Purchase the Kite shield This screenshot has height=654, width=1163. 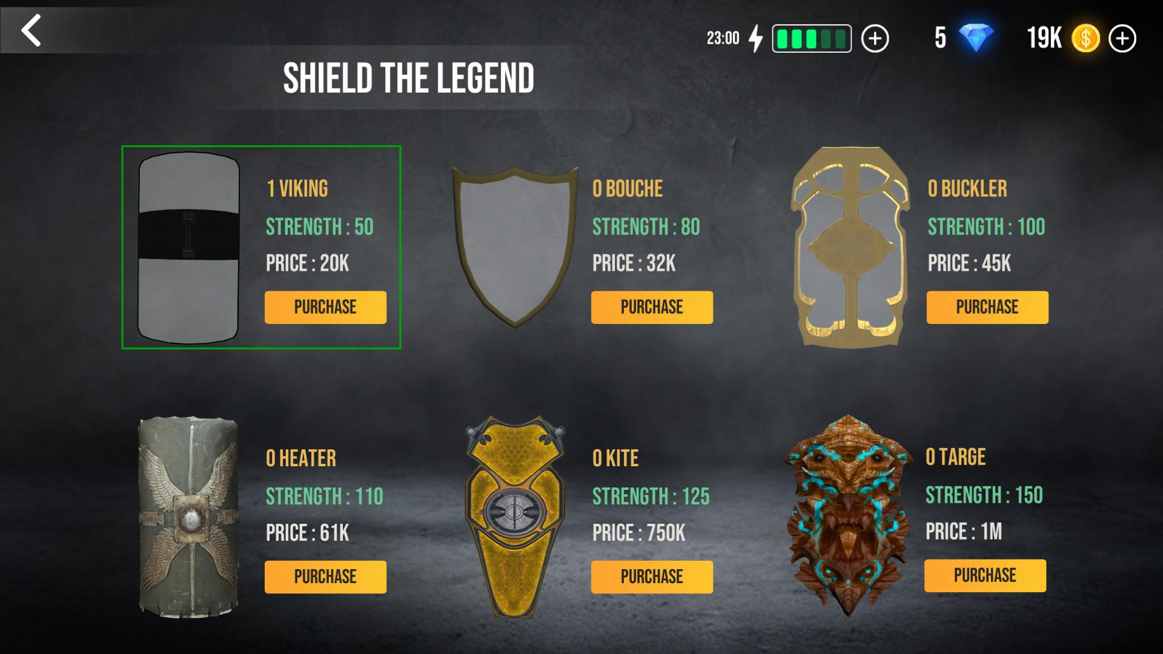pos(652,576)
